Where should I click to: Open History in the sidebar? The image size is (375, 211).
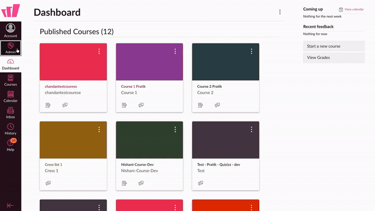(x=11, y=129)
